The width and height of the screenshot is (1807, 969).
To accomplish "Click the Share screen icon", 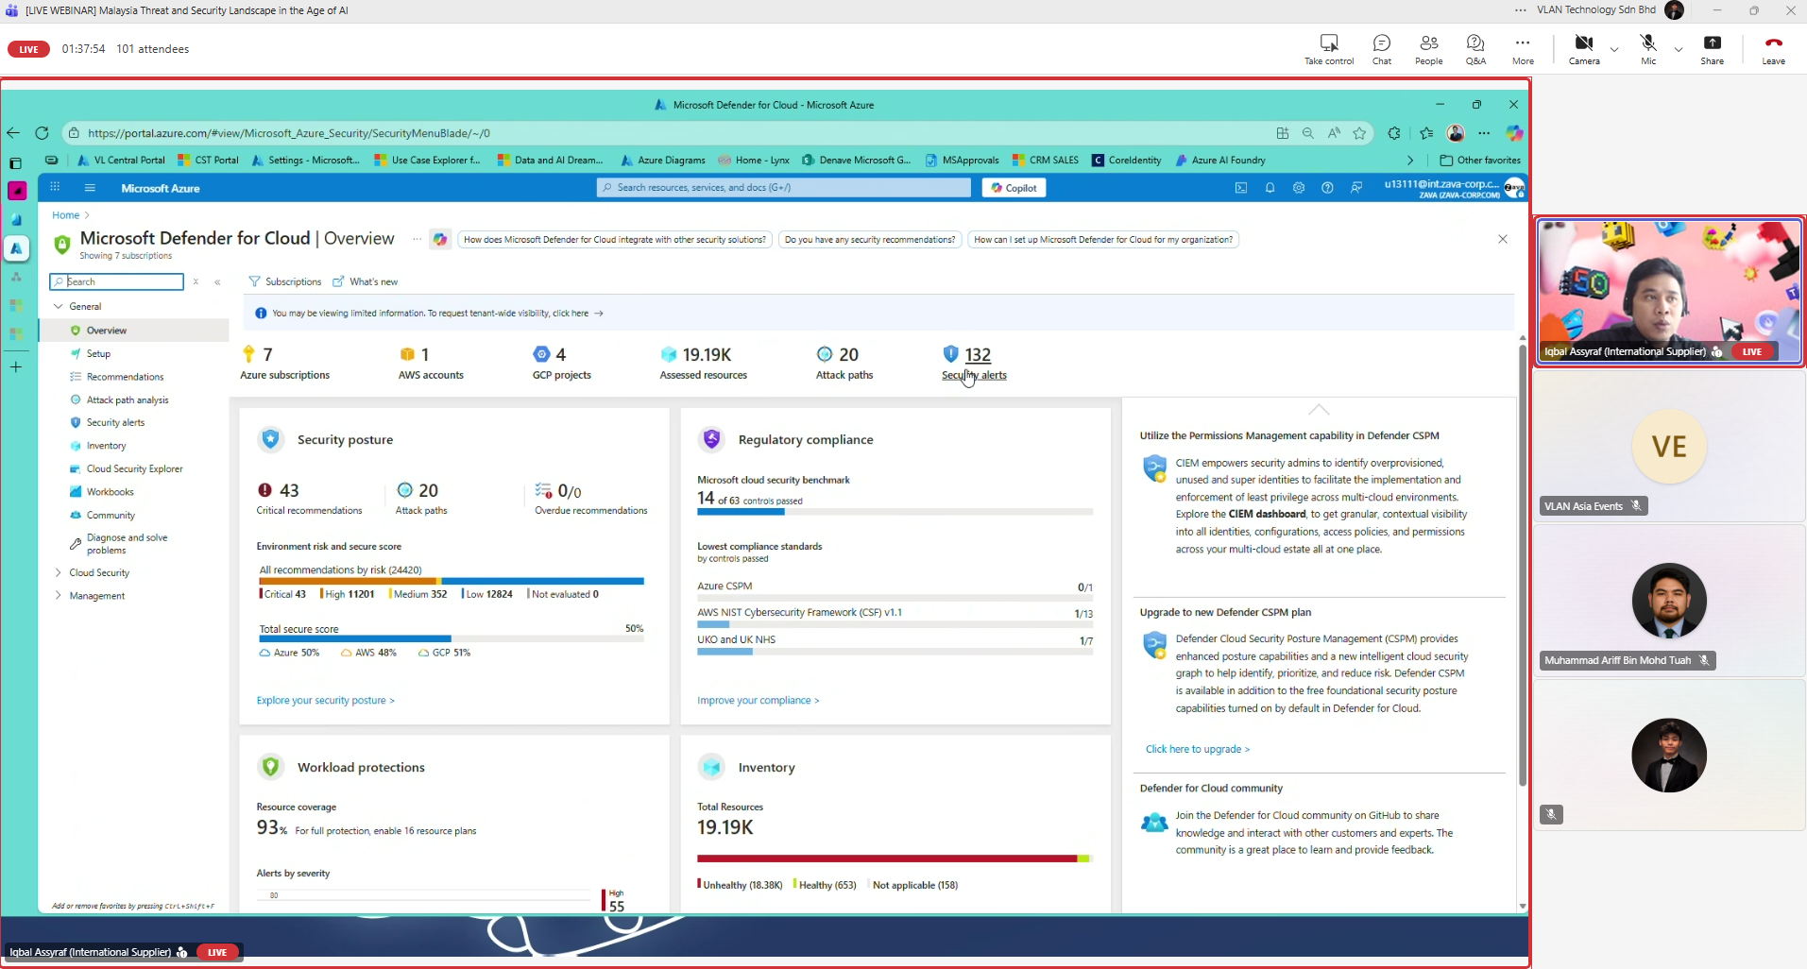I will coord(1712,44).
